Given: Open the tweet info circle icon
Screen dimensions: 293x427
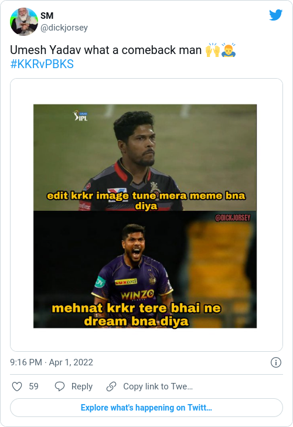Looking at the screenshot, I should [x=276, y=362].
